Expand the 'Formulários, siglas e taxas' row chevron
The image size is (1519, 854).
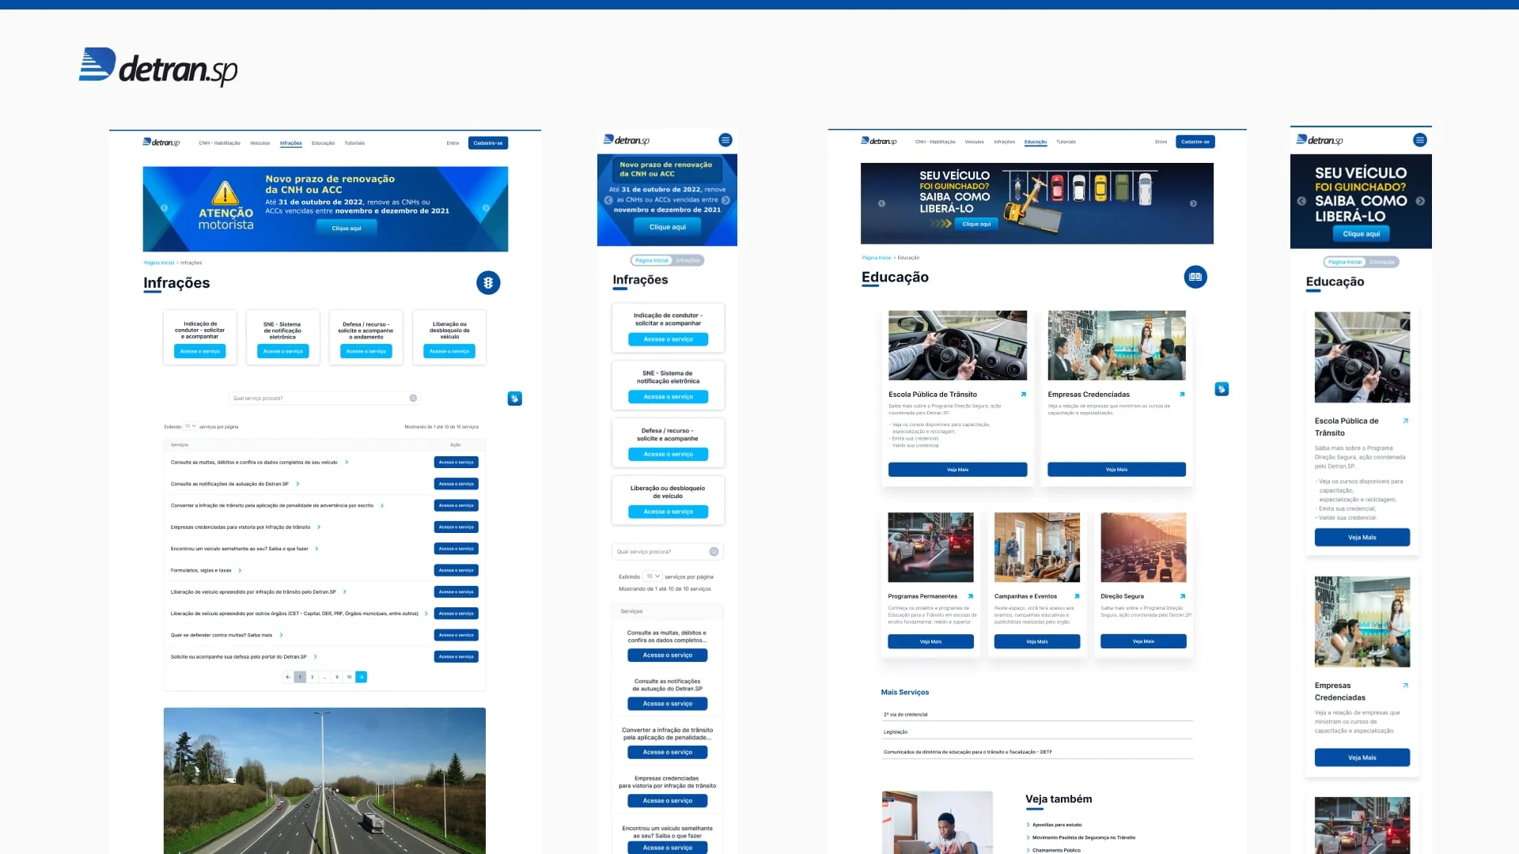240,570
